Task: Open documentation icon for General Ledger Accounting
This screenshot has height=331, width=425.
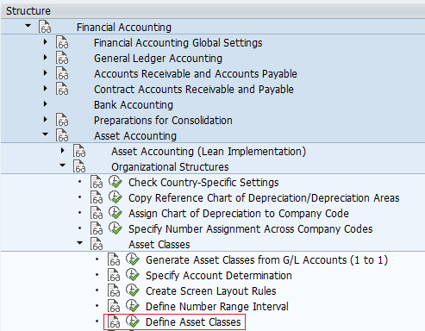Action: click(62, 58)
